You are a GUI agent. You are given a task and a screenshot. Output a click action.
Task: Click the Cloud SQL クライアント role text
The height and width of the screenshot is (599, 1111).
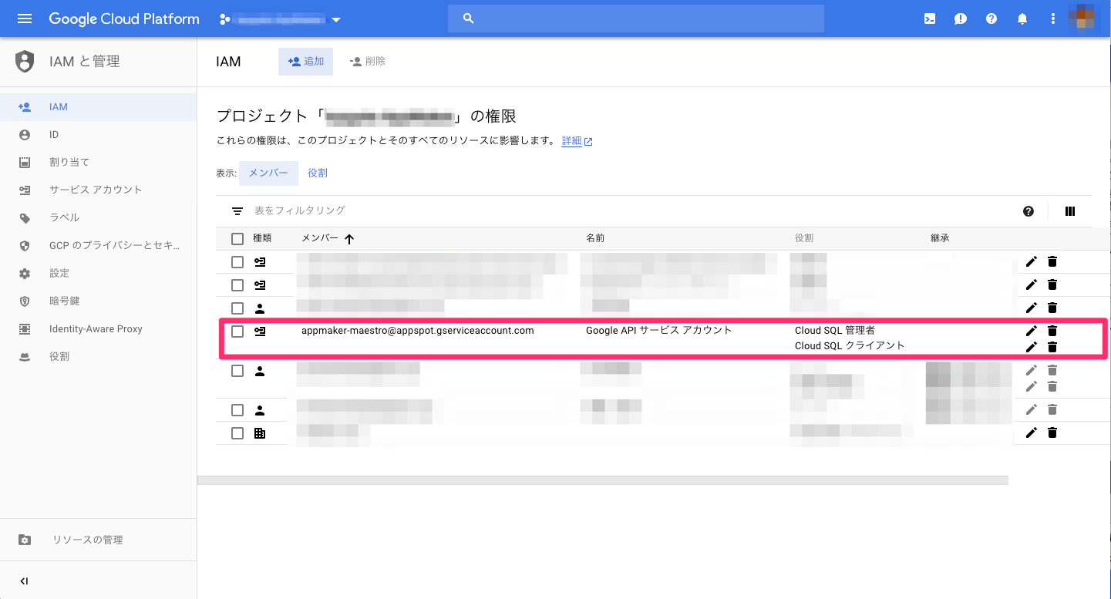click(x=850, y=346)
